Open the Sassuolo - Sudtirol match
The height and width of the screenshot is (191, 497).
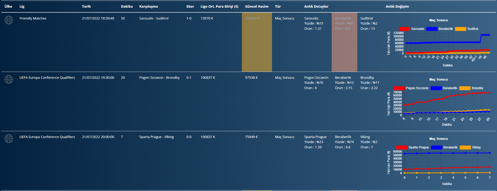coord(154,18)
